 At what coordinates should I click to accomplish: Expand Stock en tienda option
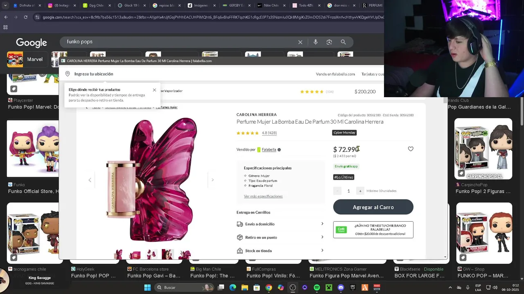(280, 251)
